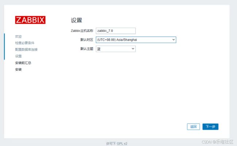Select the 配置数据库连接 step in sidebar
The height and width of the screenshot is (146, 237).
click(26, 50)
